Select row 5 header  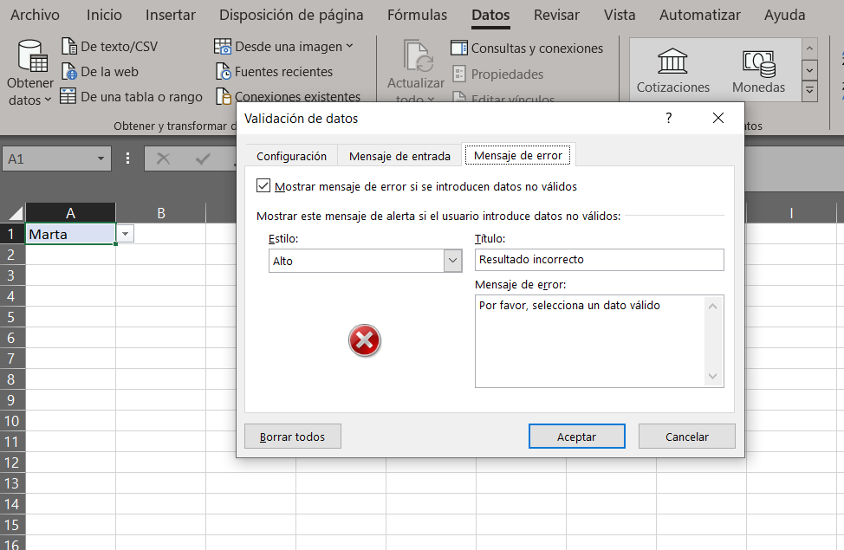coord(12,317)
